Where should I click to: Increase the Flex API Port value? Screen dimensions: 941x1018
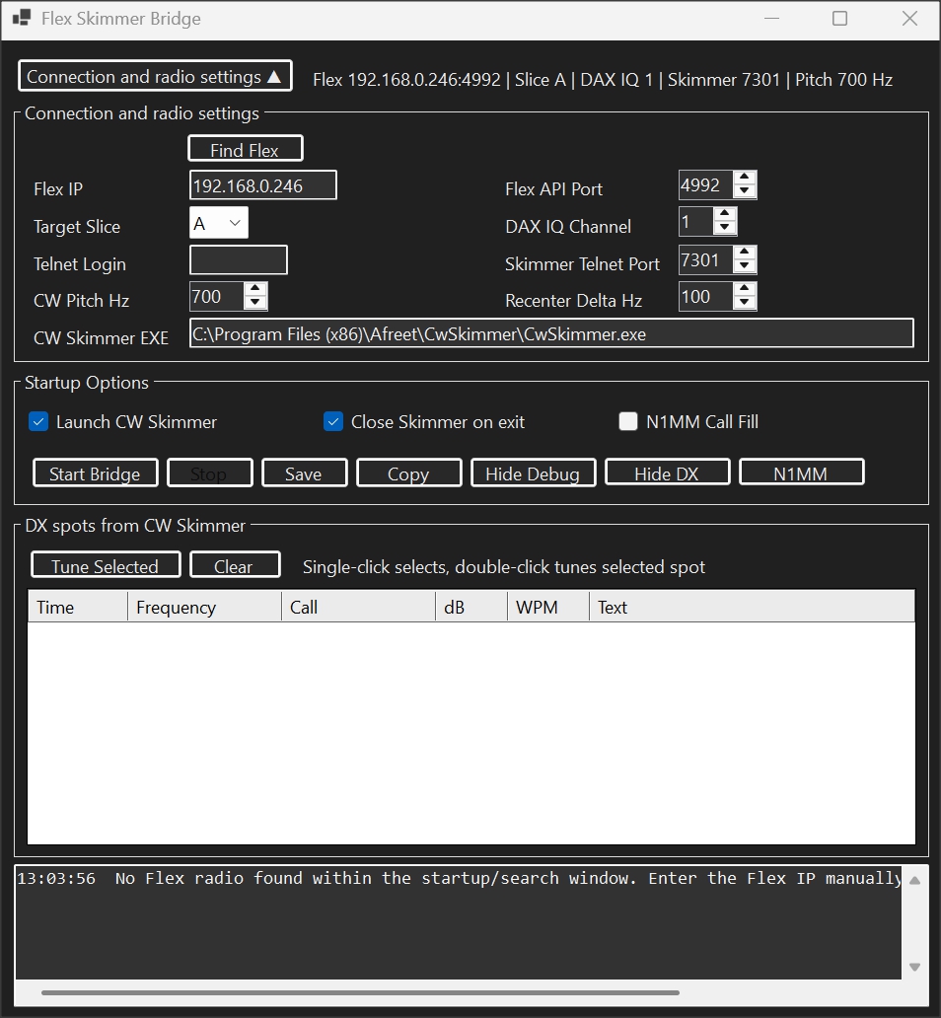pyautogui.click(x=745, y=178)
